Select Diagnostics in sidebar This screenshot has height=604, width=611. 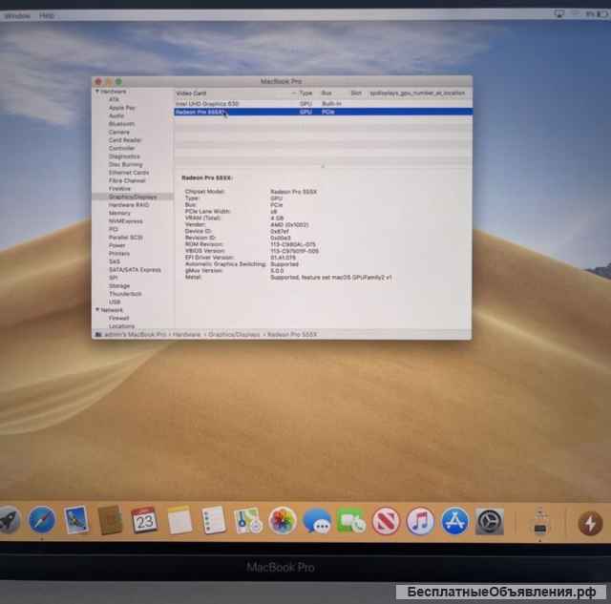(x=124, y=156)
